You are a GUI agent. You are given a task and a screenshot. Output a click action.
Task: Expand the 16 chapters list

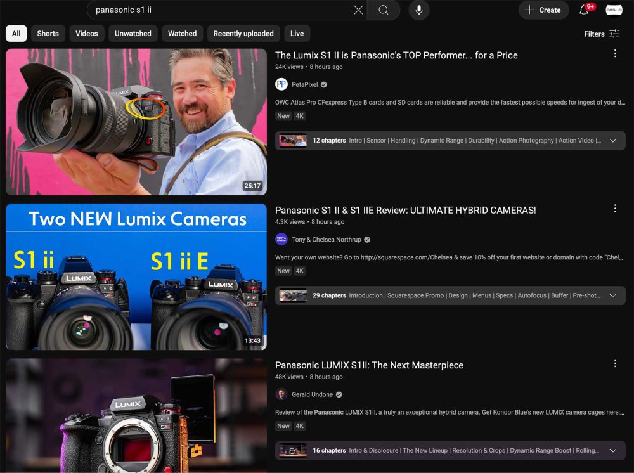point(612,451)
